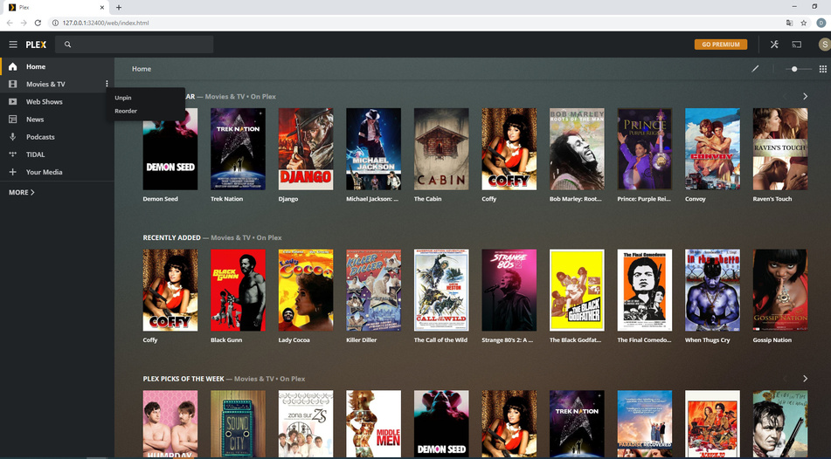Click the browser back arrow
This screenshot has width=831, height=459.
pyautogui.click(x=10, y=23)
